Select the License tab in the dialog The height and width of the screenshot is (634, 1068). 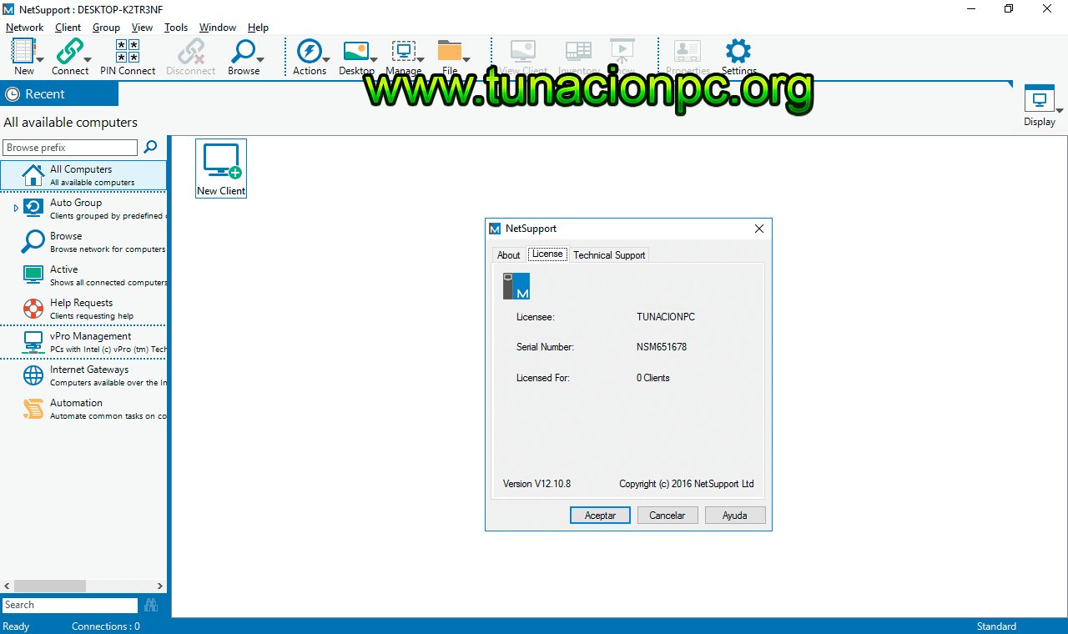tap(547, 254)
